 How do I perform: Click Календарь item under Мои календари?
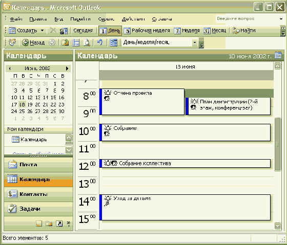click(x=29, y=140)
